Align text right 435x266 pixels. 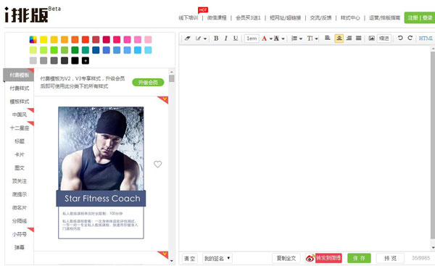pyautogui.click(x=349, y=38)
